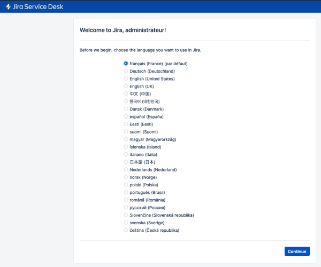Choose the 日本語 (日本) language option

click(126, 162)
